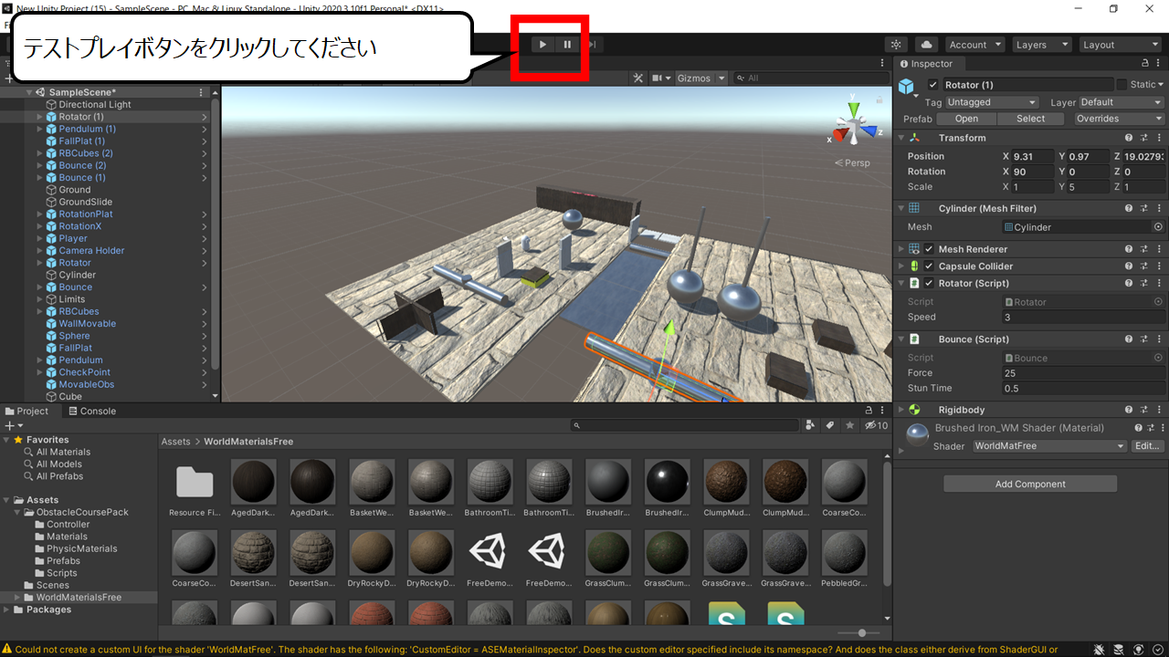Click the Scale Y value field
1169x657 pixels.
click(1090, 187)
